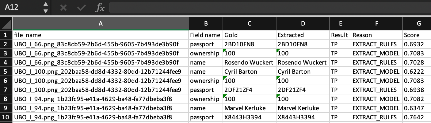Select column A header
Image resolution: width=431 pixels, height=123 pixels.
101,23
